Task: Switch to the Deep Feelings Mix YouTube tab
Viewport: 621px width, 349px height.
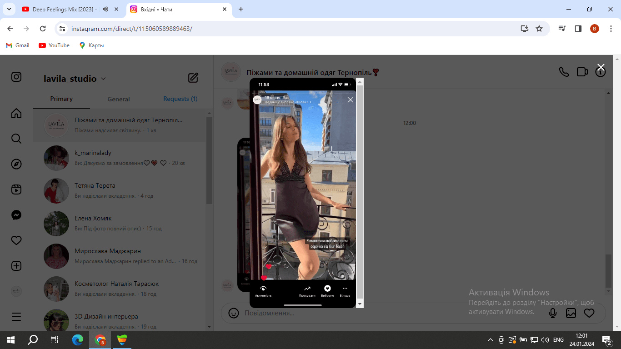Action: coord(64,9)
